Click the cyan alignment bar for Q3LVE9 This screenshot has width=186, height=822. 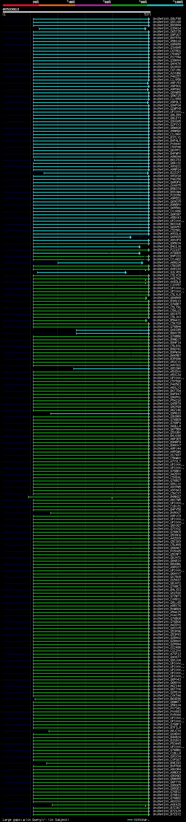pyautogui.click(x=82, y=273)
